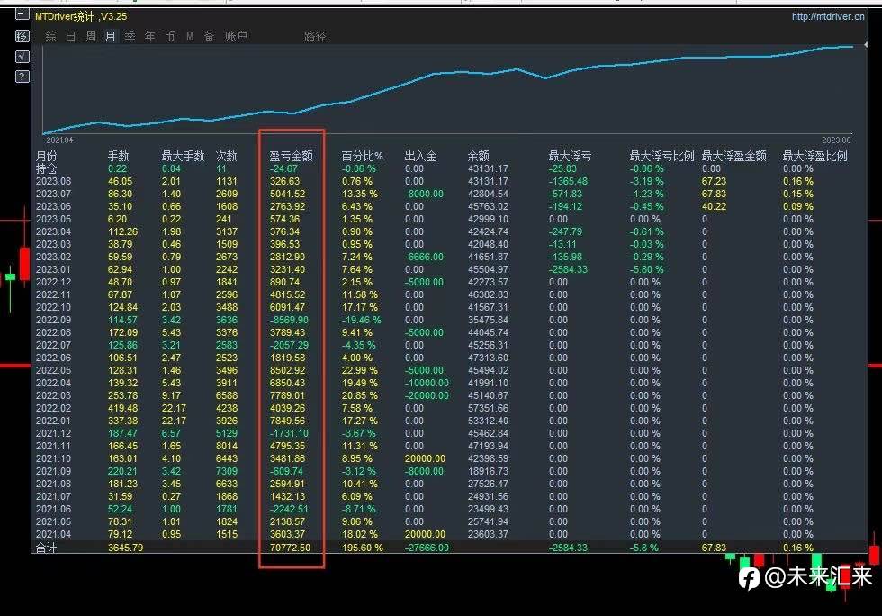Click the 最大浮亏 column header

570,156
